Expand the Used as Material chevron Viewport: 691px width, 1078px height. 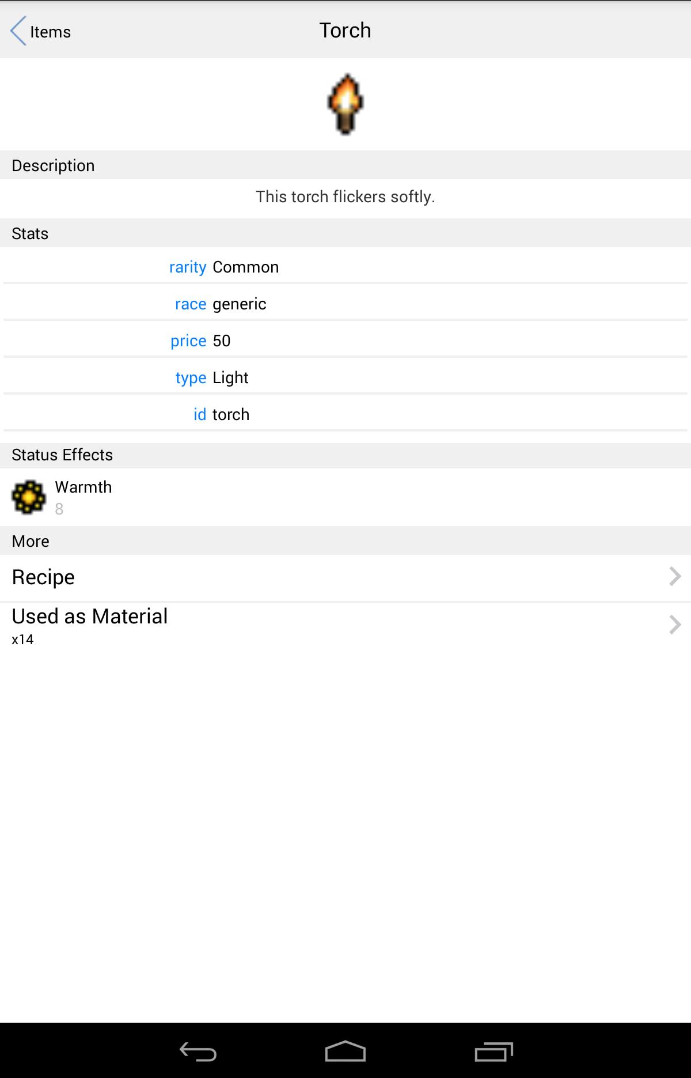(x=675, y=625)
